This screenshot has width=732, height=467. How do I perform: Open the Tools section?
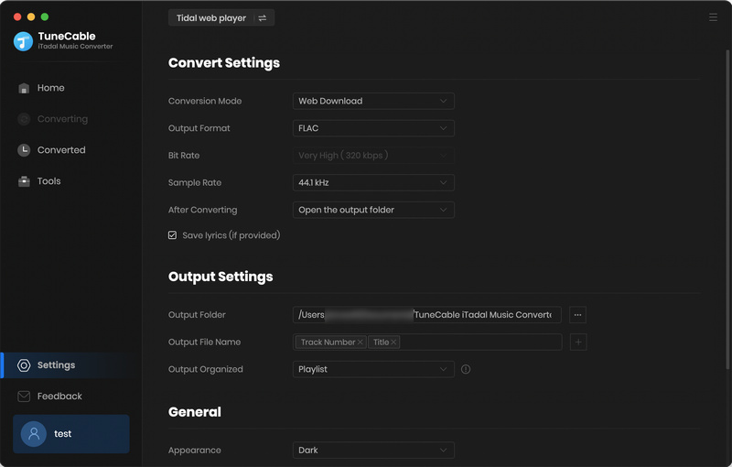(x=49, y=181)
